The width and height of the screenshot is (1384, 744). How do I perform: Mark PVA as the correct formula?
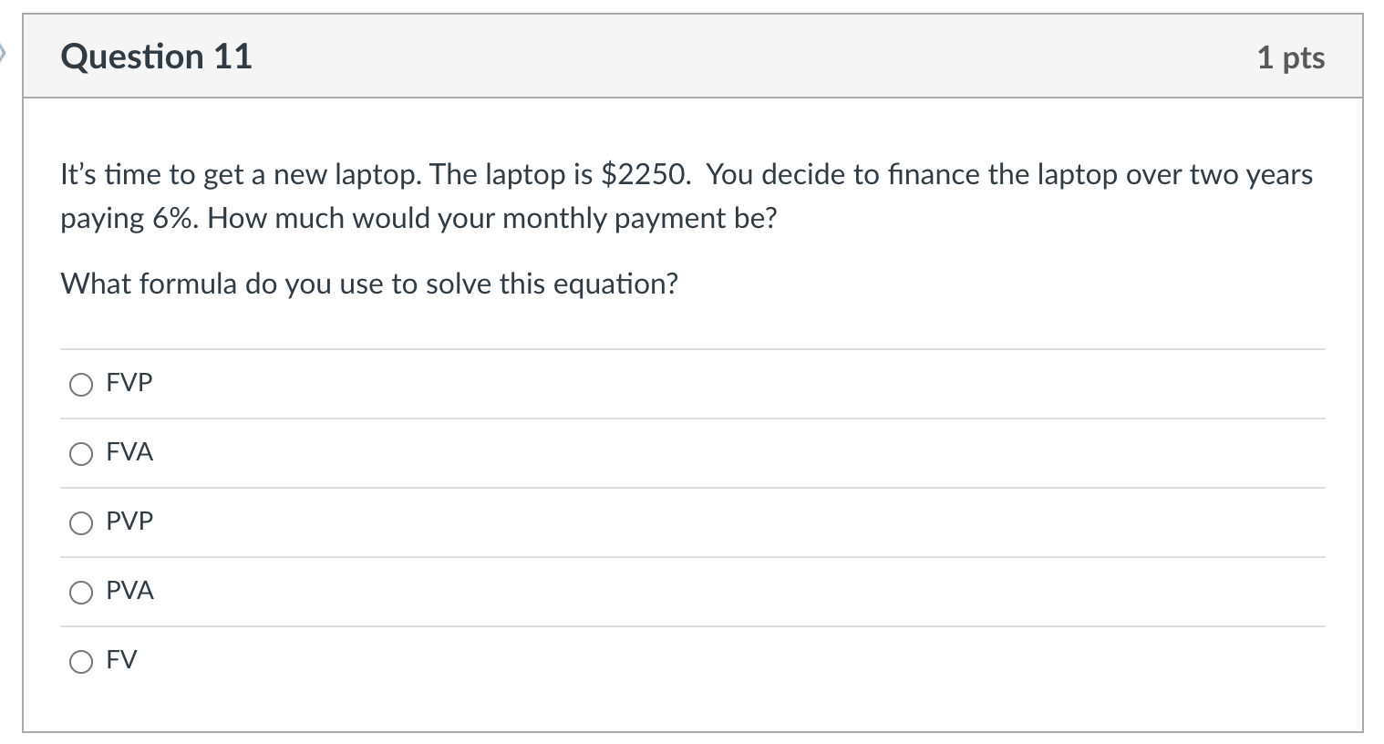[81, 593]
